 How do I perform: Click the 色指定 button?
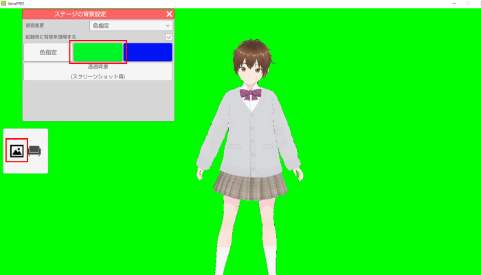48,52
